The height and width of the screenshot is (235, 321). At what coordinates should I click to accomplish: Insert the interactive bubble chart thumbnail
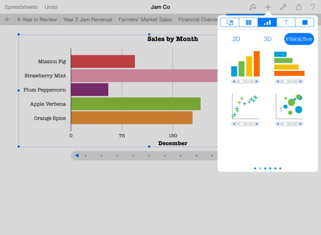tap(290, 106)
